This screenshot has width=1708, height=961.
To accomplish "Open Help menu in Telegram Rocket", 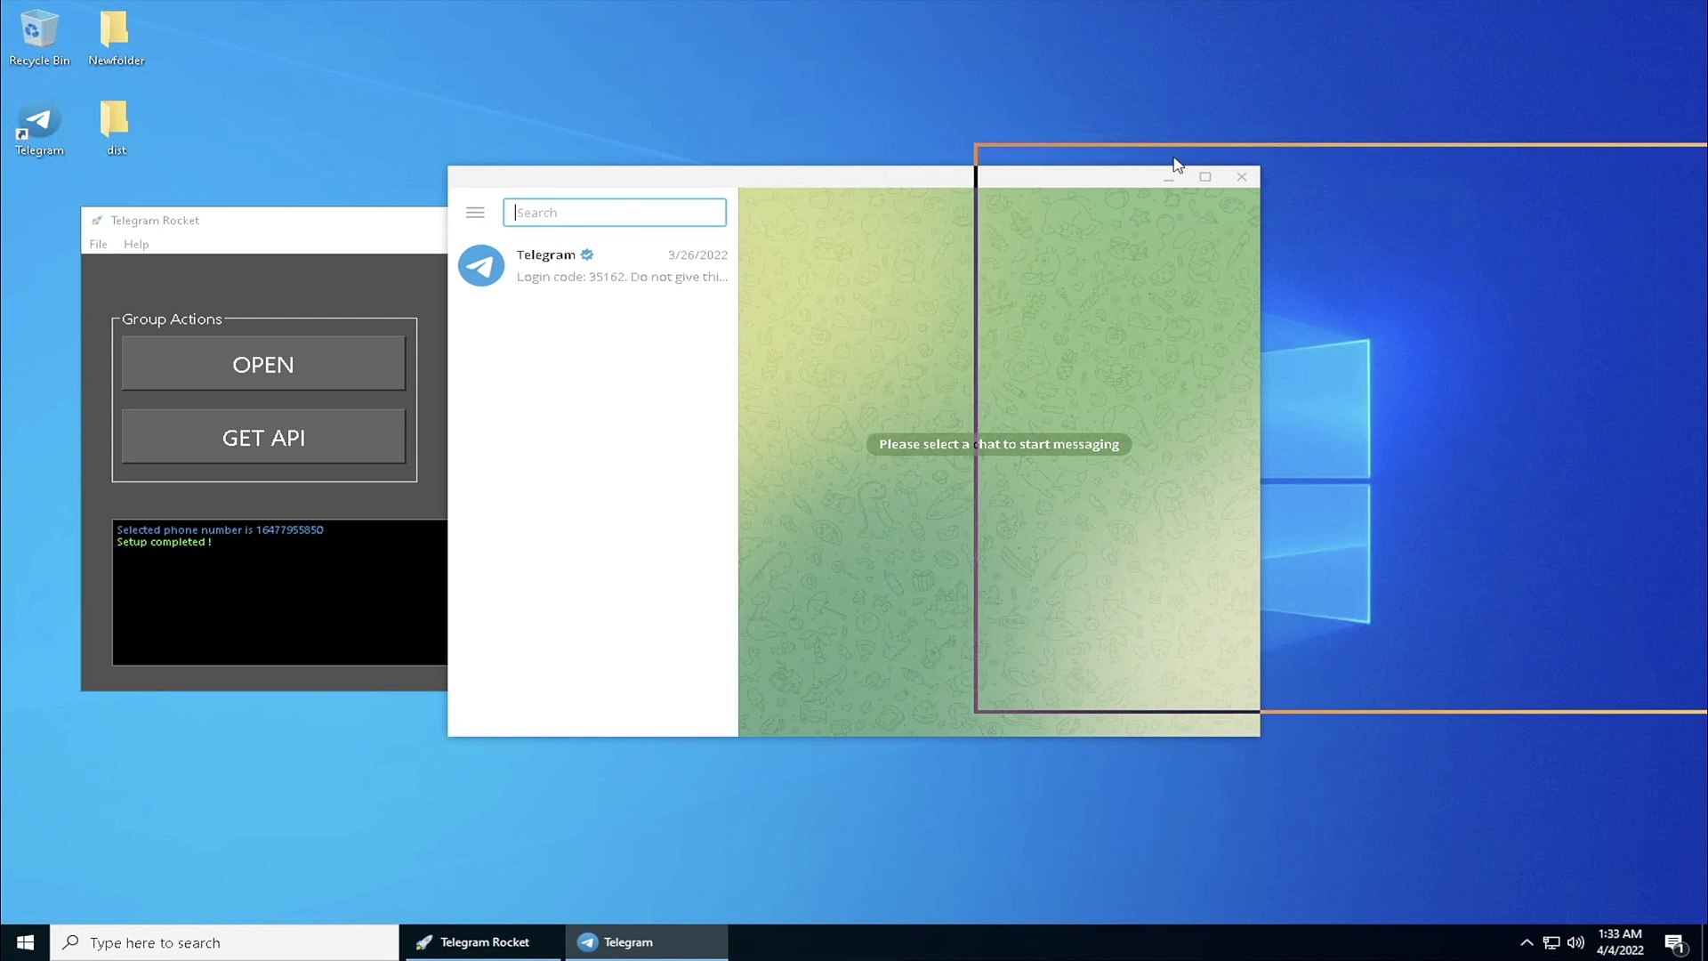I will (136, 244).
